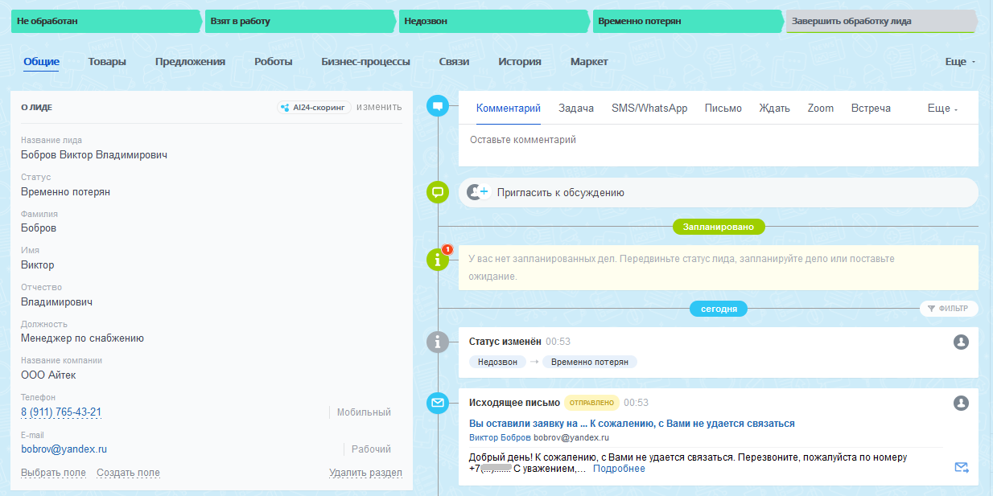Viewport: 993px width, 496px height.
Task: Open the Фильтр timeline filter
Action: coord(949,308)
